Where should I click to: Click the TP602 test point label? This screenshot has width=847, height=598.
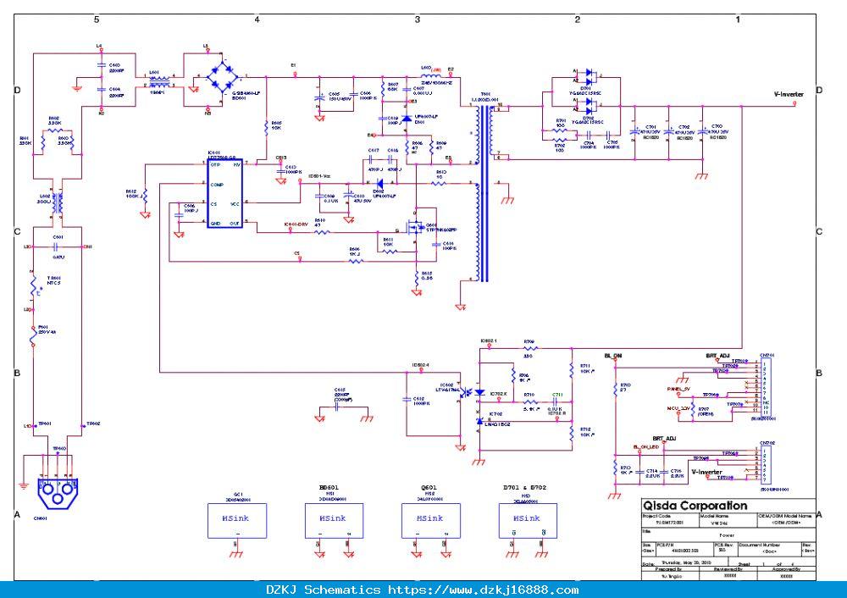[93, 424]
